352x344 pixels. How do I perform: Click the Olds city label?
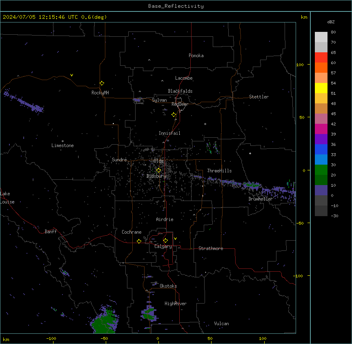[158, 161]
